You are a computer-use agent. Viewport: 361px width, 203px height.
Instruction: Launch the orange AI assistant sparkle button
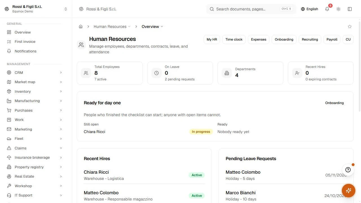click(349, 190)
